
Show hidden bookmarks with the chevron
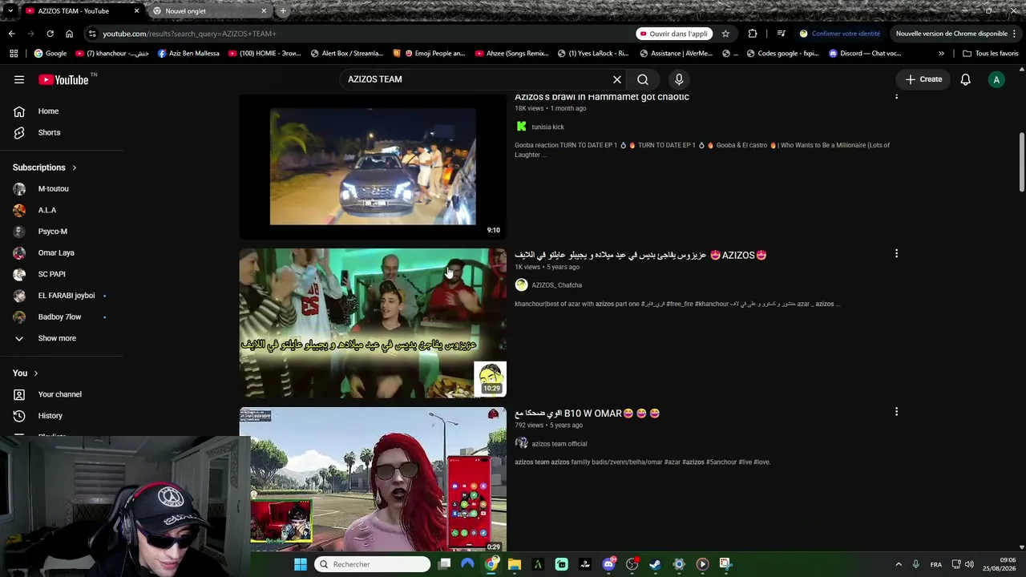click(941, 54)
